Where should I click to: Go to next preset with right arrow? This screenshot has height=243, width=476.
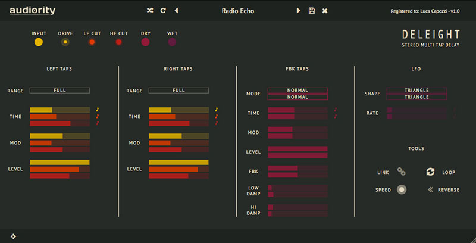(x=298, y=11)
